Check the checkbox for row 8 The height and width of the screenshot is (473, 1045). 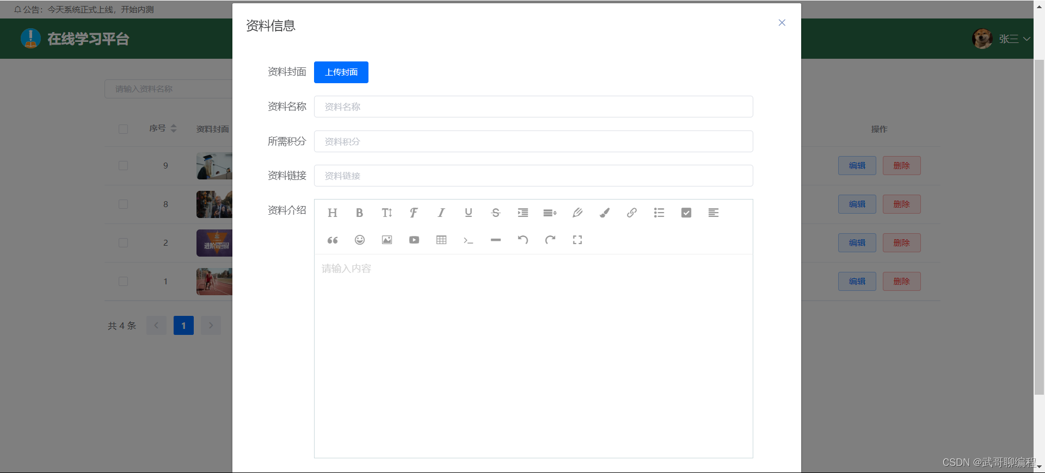[124, 204]
